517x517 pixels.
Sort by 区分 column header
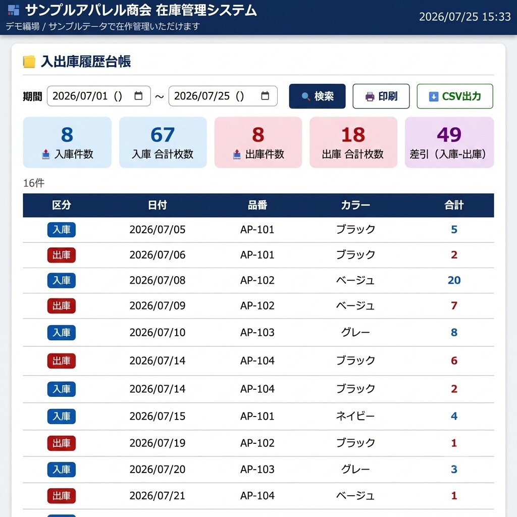click(62, 205)
